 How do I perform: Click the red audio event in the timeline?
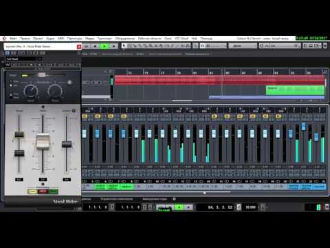click(219, 80)
